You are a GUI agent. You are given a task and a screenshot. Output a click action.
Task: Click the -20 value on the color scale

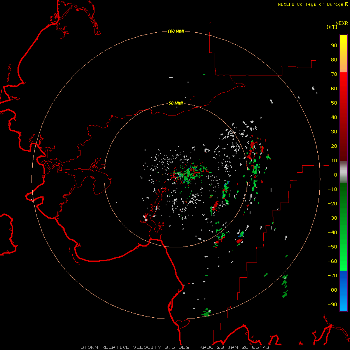pyautogui.click(x=332, y=203)
